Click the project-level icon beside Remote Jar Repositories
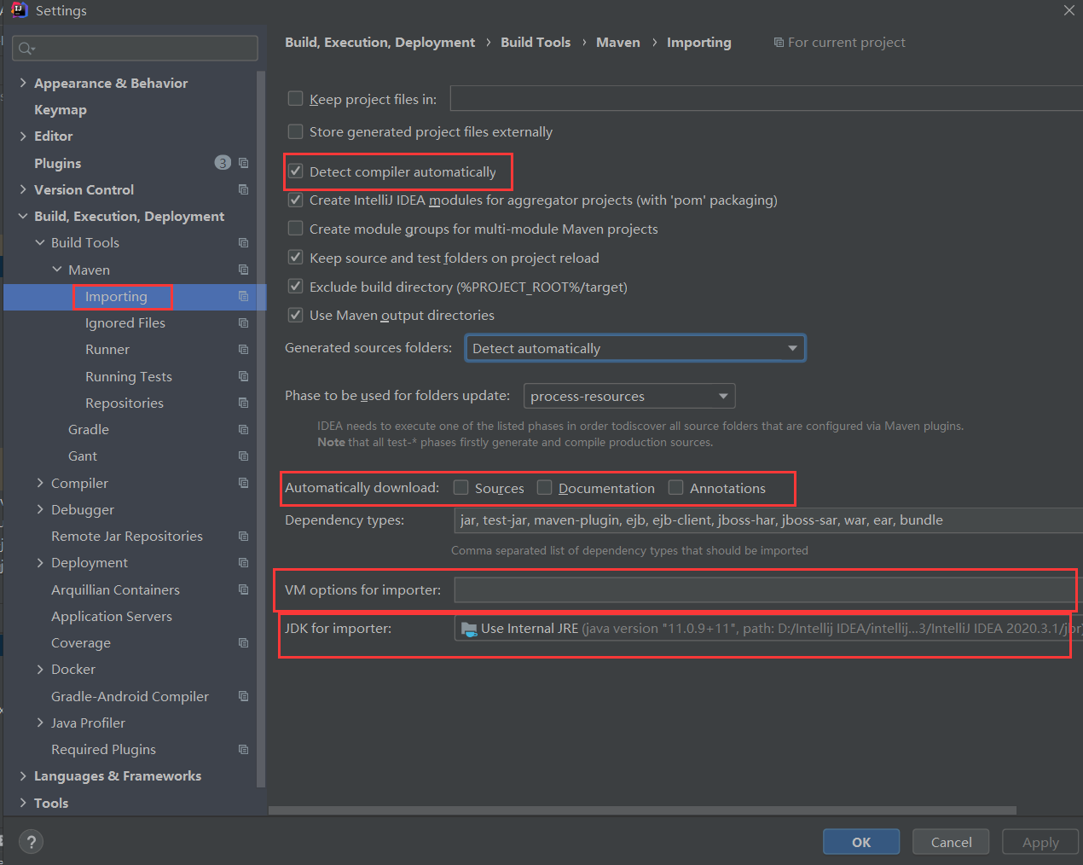1083x865 pixels. tap(244, 537)
